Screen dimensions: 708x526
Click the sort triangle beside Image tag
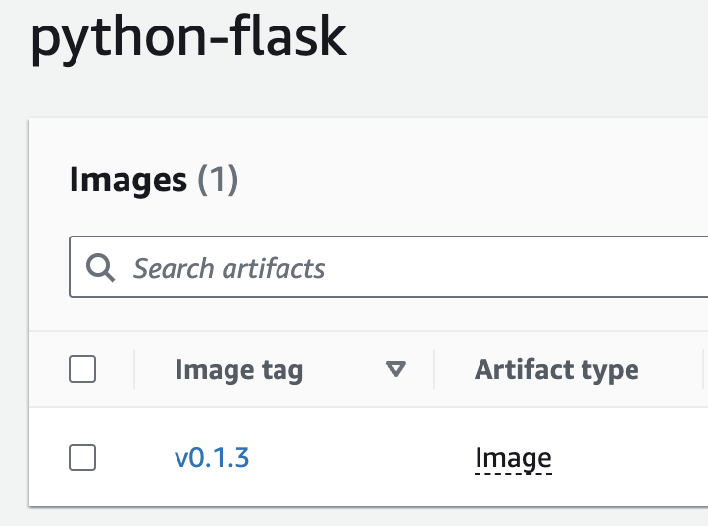[x=396, y=369]
